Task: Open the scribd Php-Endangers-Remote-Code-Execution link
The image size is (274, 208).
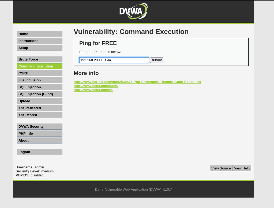Action: tap(137, 82)
